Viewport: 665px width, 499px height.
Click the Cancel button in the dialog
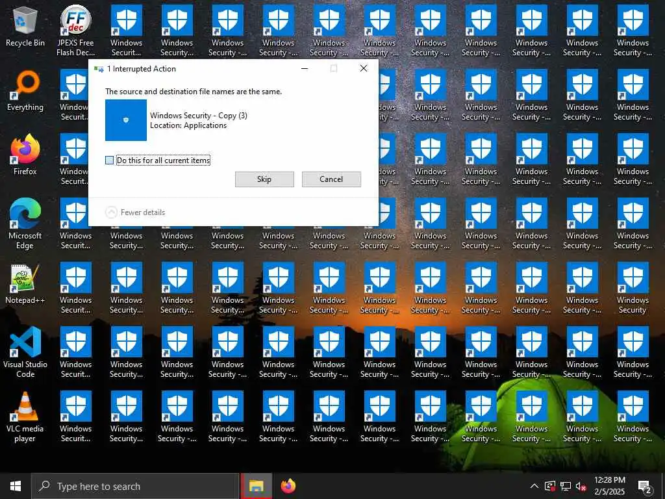click(x=331, y=179)
